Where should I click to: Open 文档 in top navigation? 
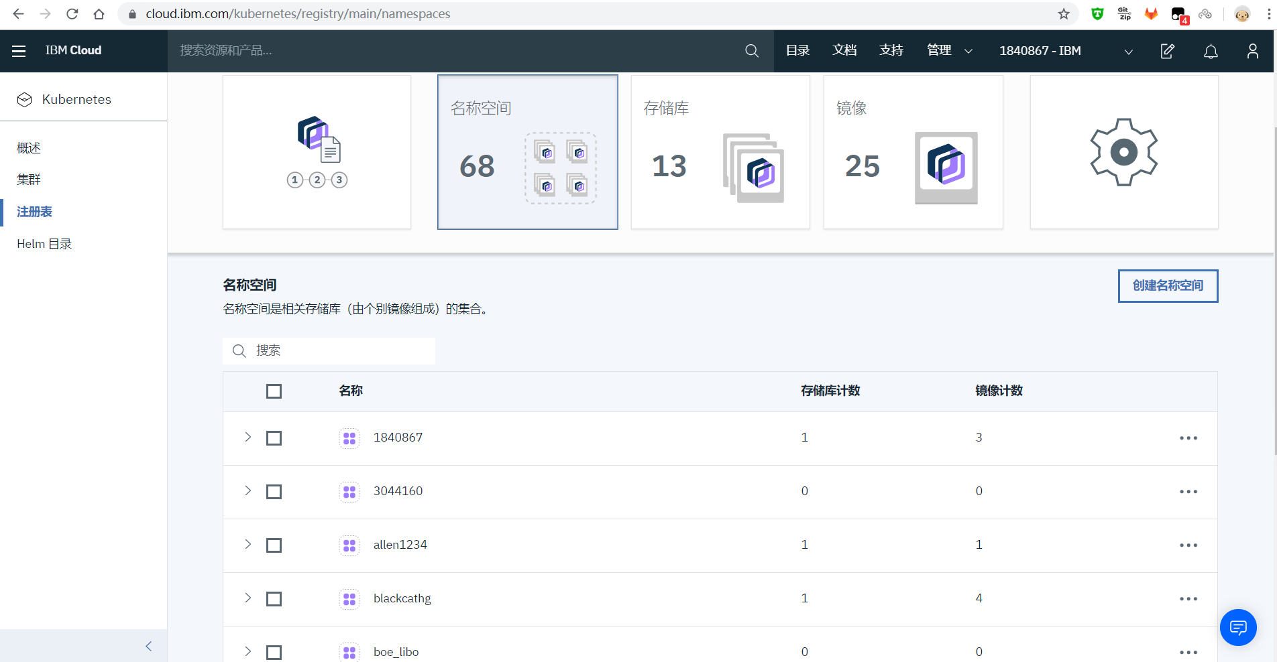[x=844, y=51]
